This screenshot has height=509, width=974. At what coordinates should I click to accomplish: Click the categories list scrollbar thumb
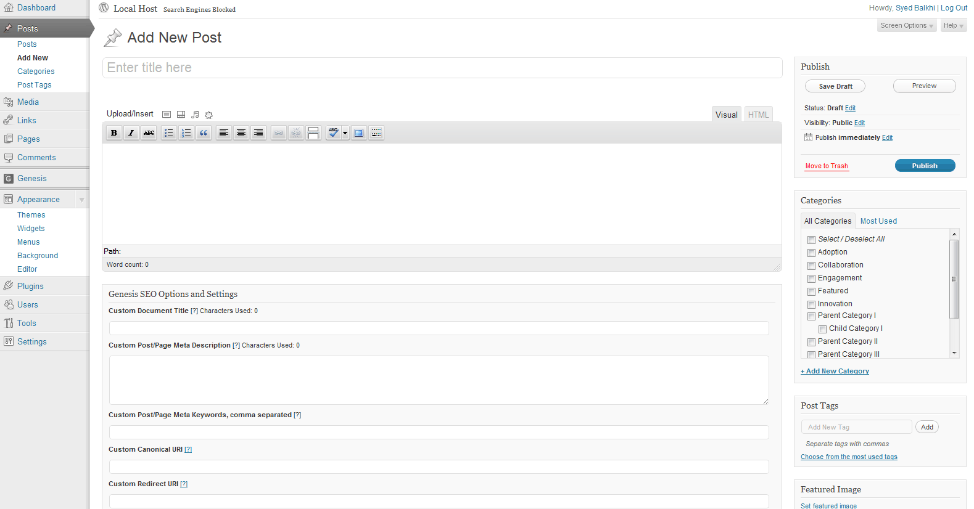pyautogui.click(x=954, y=279)
